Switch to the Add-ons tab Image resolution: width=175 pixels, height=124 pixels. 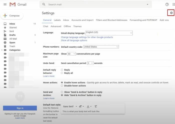click(x=164, y=20)
